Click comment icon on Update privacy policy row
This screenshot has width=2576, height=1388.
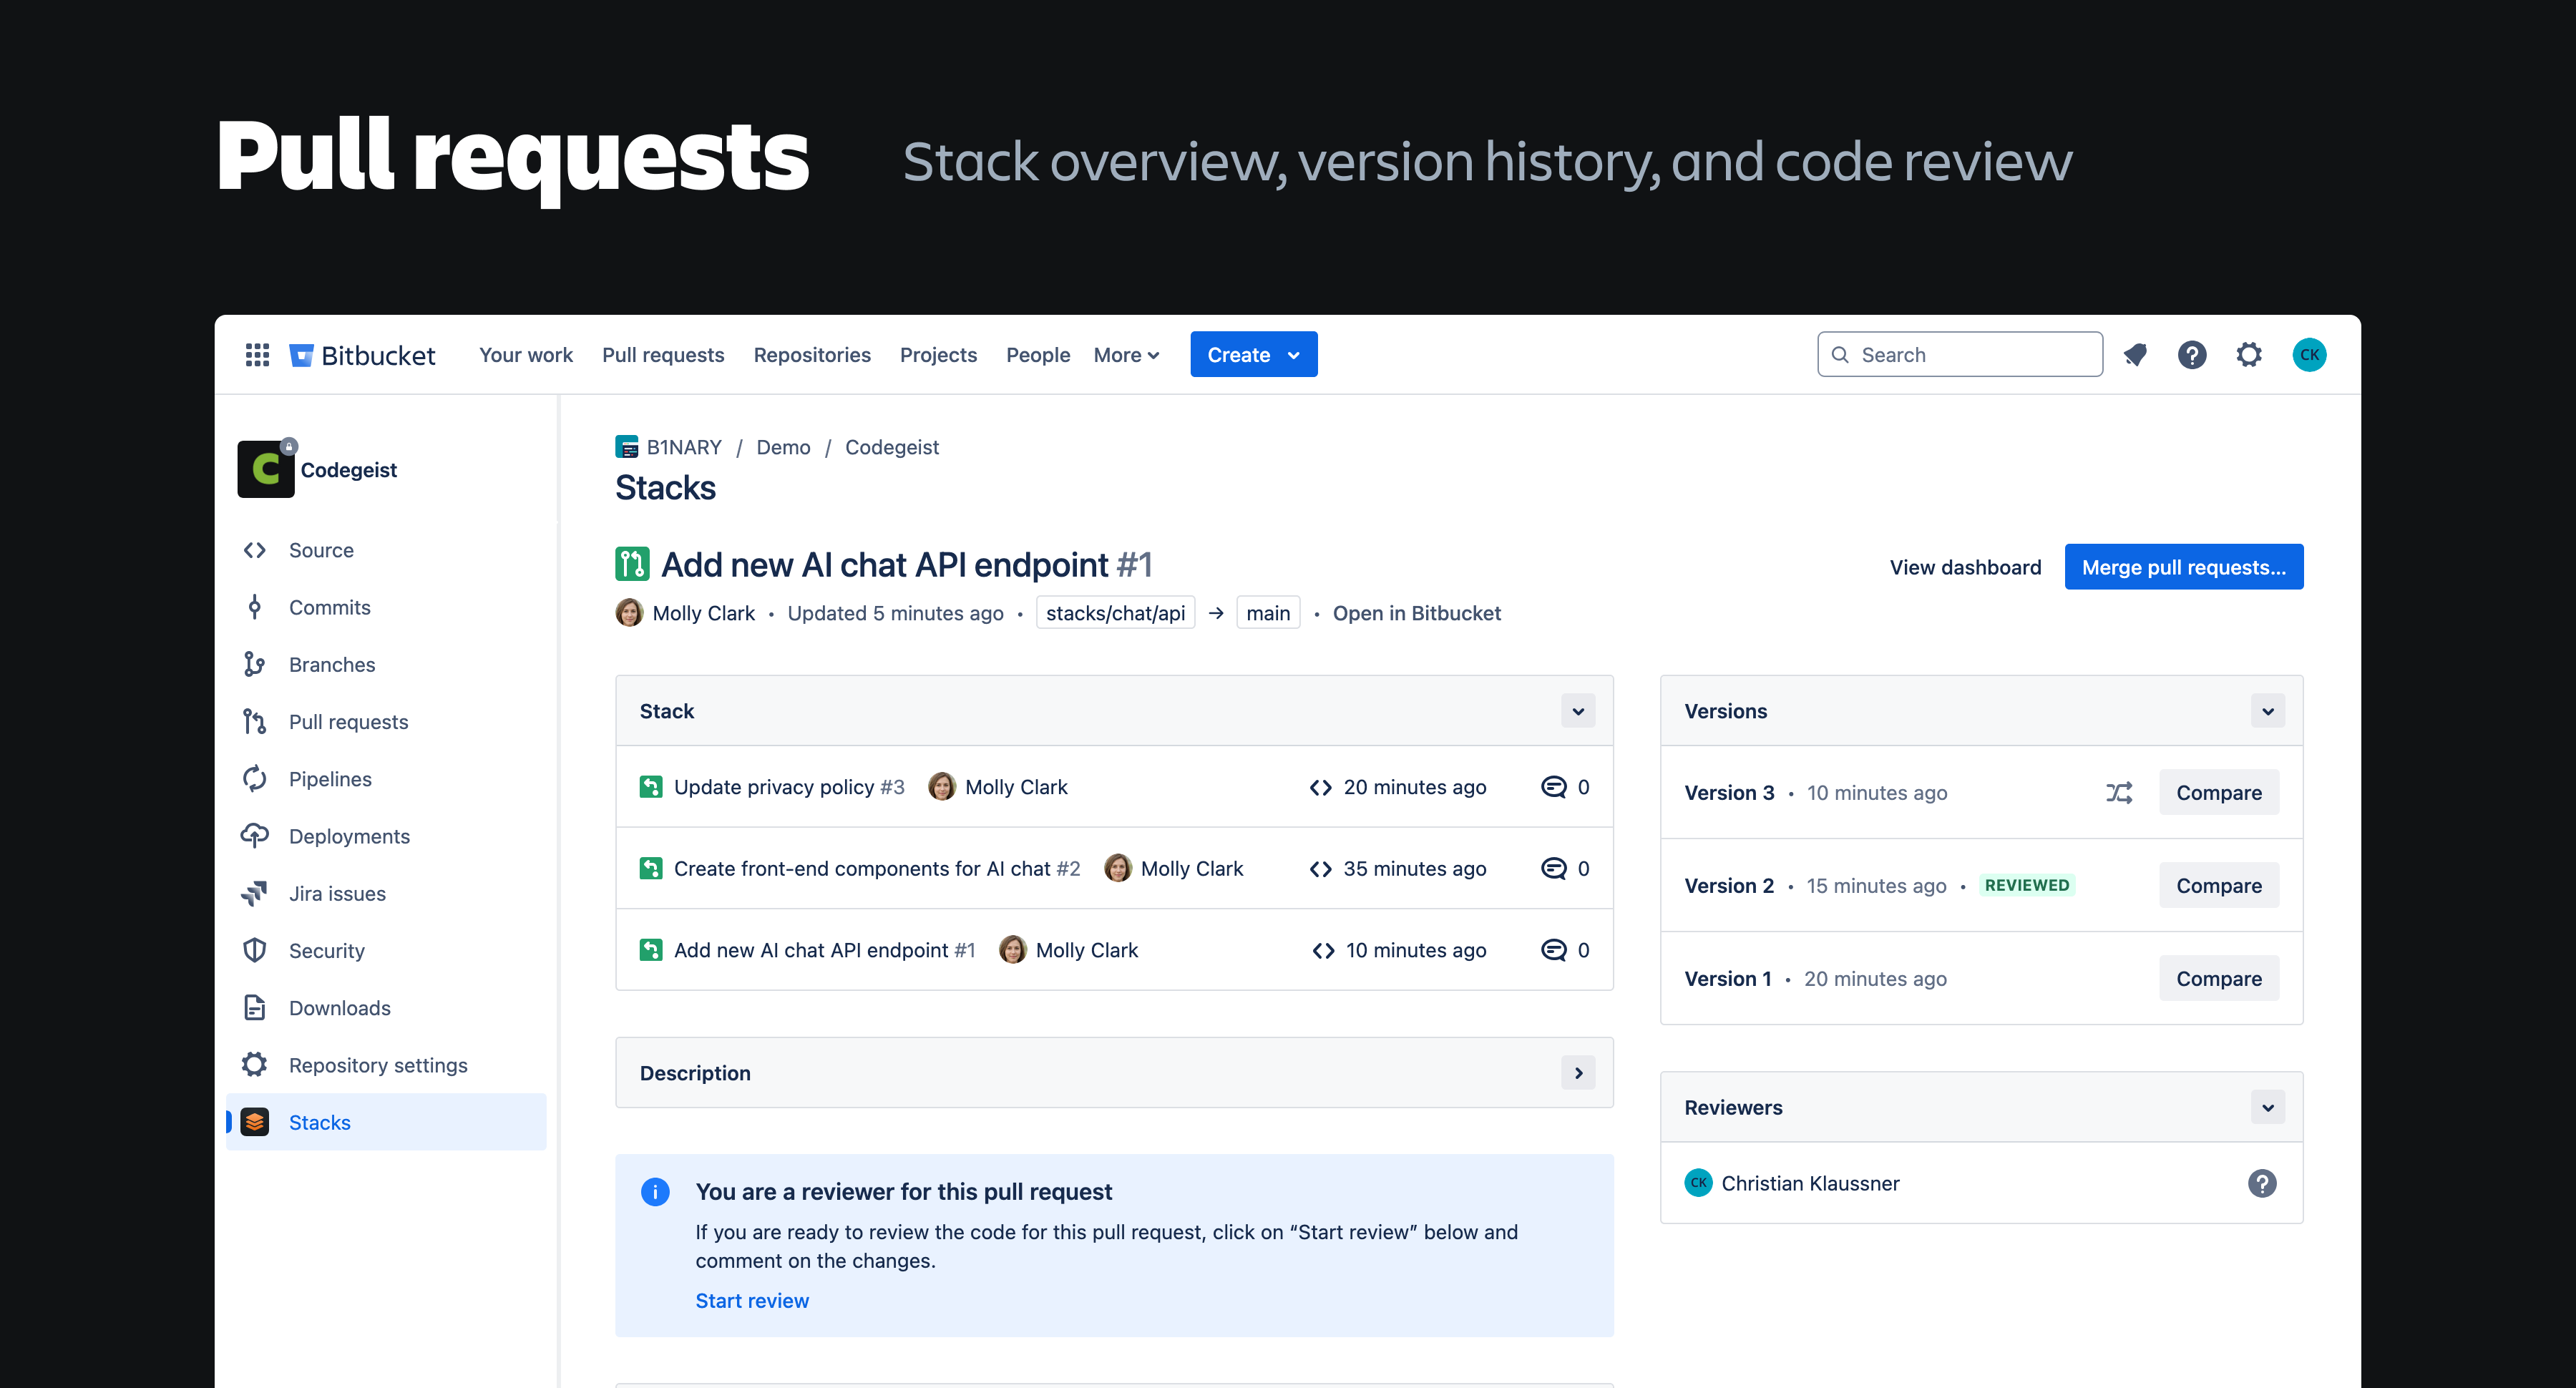coord(1554,787)
